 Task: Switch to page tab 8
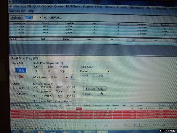coord(85,126)
